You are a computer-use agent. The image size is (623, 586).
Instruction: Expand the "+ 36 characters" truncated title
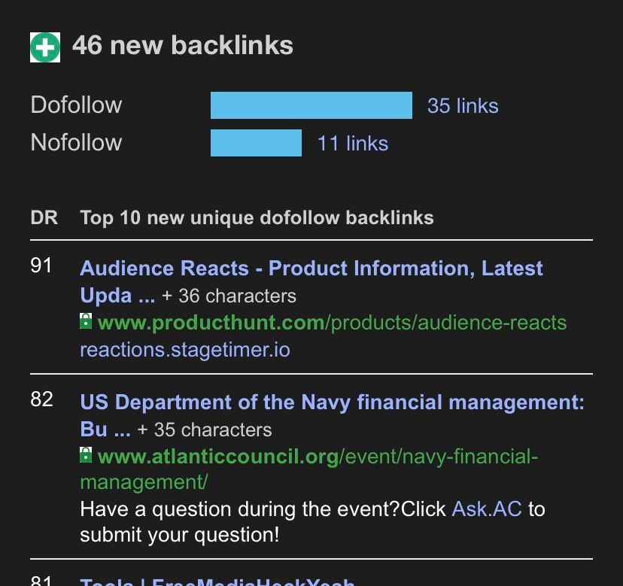tap(229, 296)
